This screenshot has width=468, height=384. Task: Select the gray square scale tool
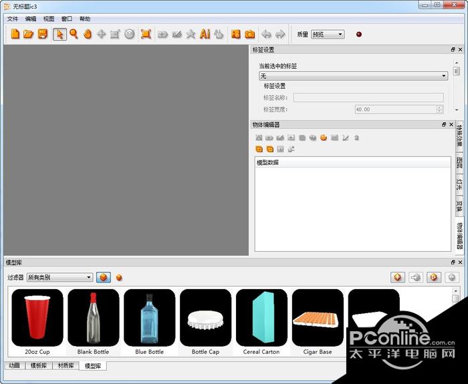point(115,34)
